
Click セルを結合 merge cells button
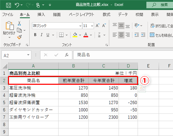(x=161, y=35)
